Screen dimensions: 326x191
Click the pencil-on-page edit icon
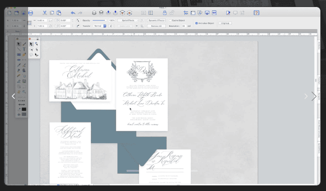point(228,13)
